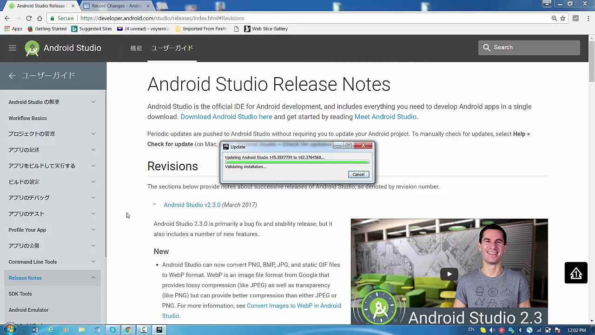Click the update progress bar
Viewport: 595px width, 335px height.
(x=297, y=162)
